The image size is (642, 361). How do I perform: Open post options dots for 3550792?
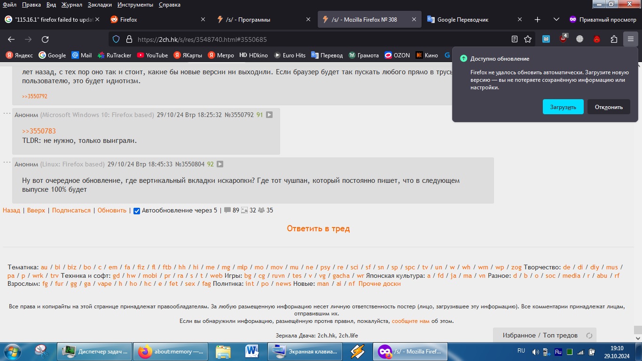coord(7,113)
